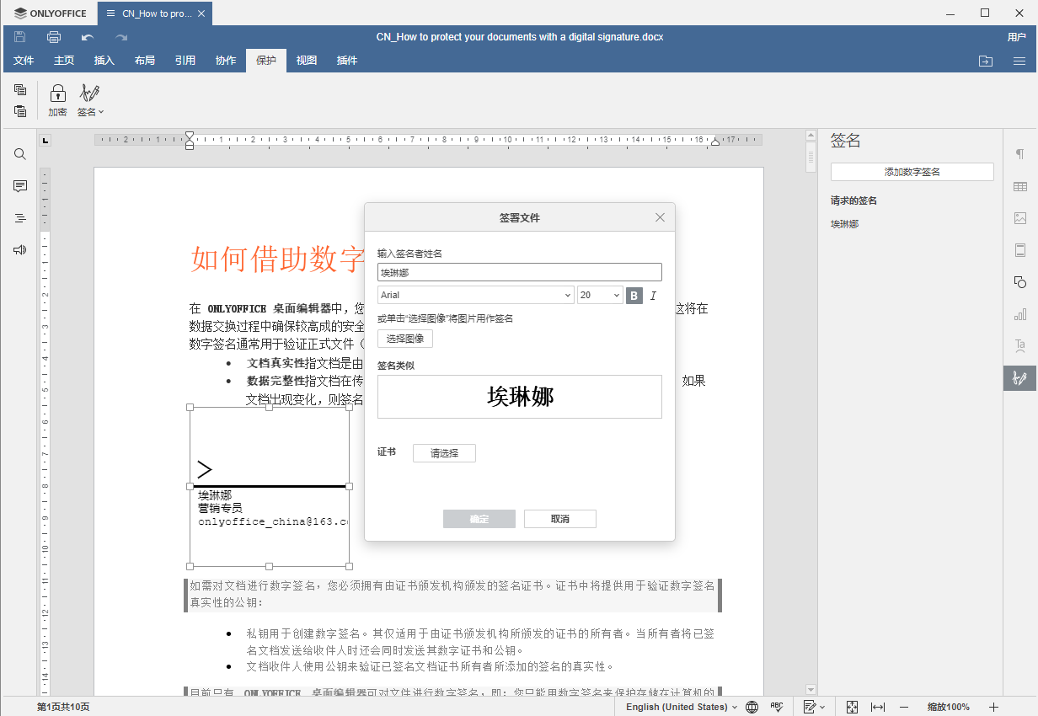1038x716 pixels.
Task: Open header and footer settings icon
Action: point(1020,250)
